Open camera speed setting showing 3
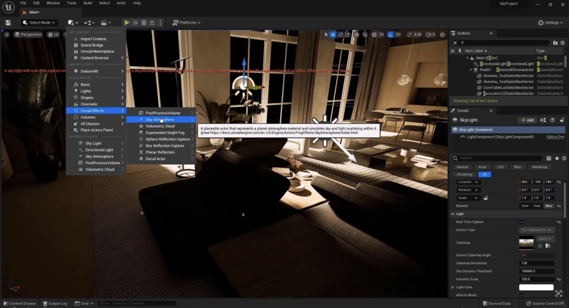Viewport: 569px width, 308px height. (430, 35)
